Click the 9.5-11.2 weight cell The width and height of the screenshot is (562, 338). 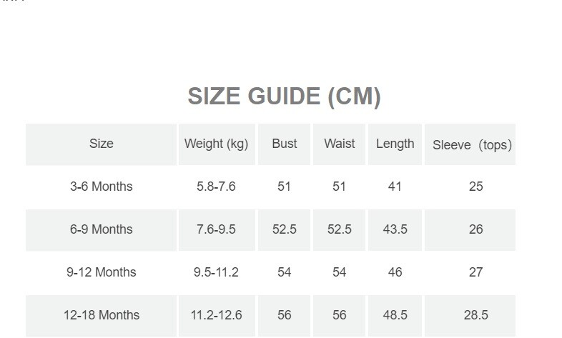click(x=216, y=272)
